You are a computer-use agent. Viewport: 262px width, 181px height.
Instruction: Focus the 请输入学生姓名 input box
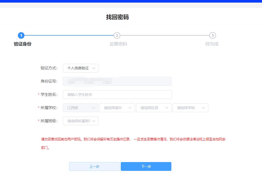point(117,95)
